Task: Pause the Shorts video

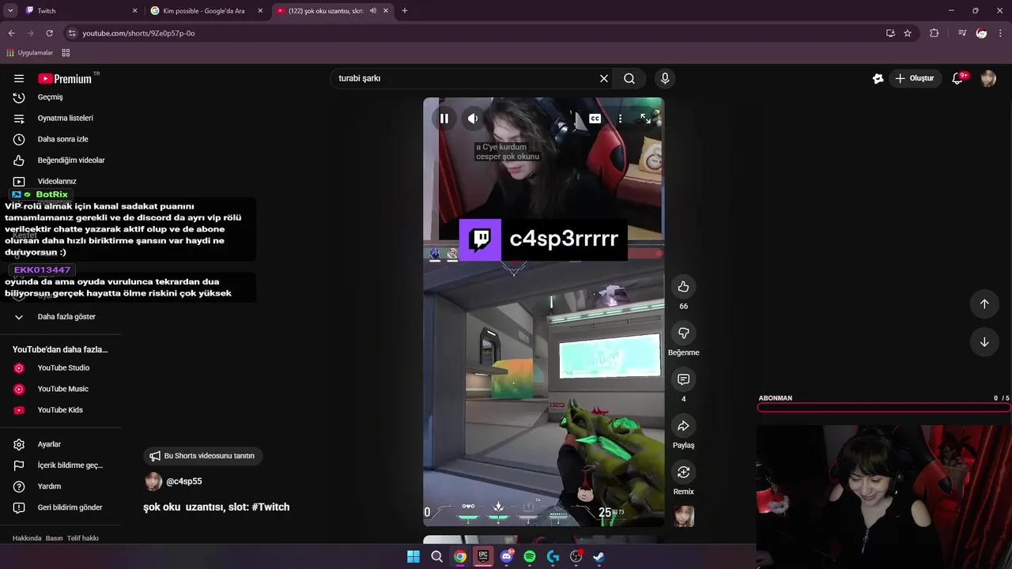Action: click(444, 119)
